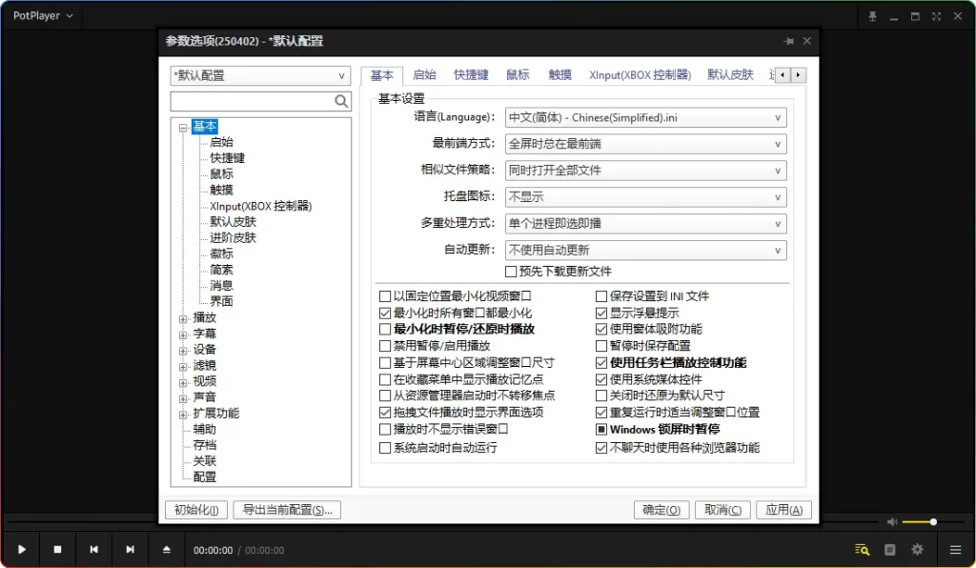The height and width of the screenshot is (568, 976).
Task: Collapse the 基本 tree node
Action: click(x=183, y=128)
